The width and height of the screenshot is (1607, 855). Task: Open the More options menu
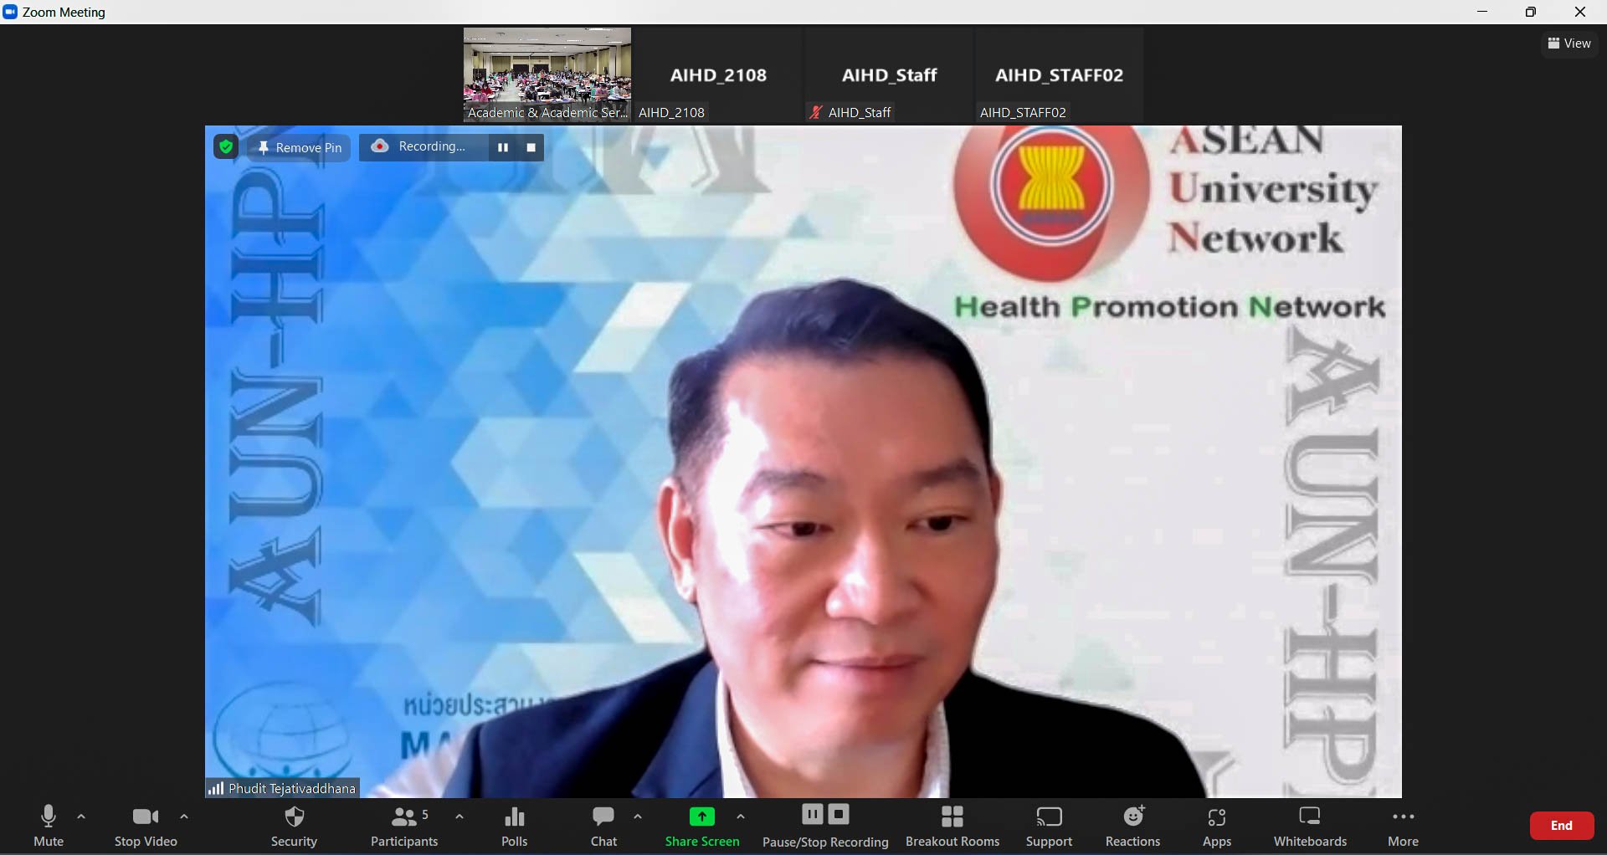(x=1403, y=826)
